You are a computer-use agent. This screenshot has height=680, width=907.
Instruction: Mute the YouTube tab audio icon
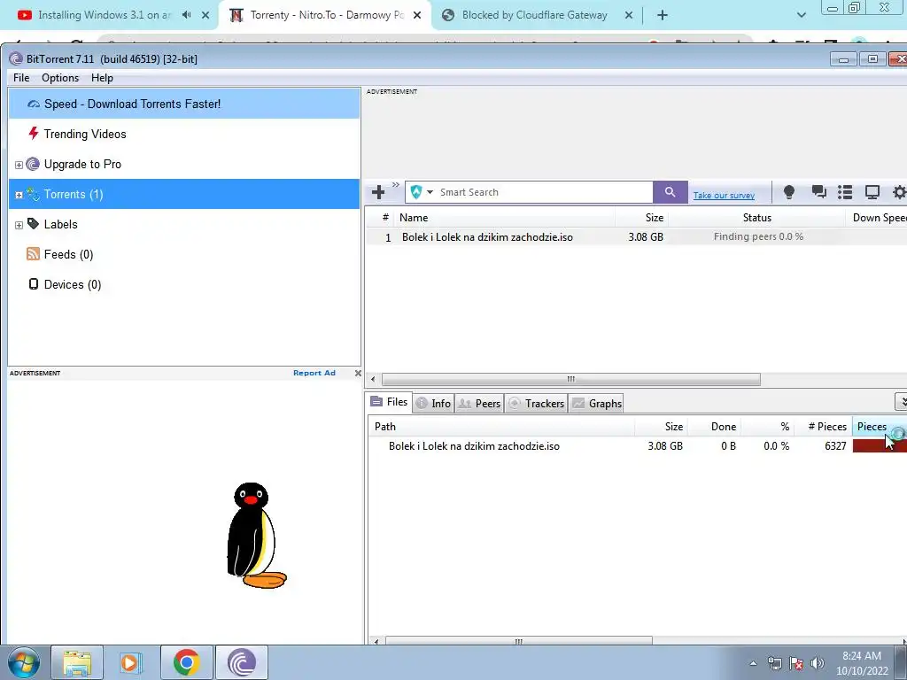point(186,15)
